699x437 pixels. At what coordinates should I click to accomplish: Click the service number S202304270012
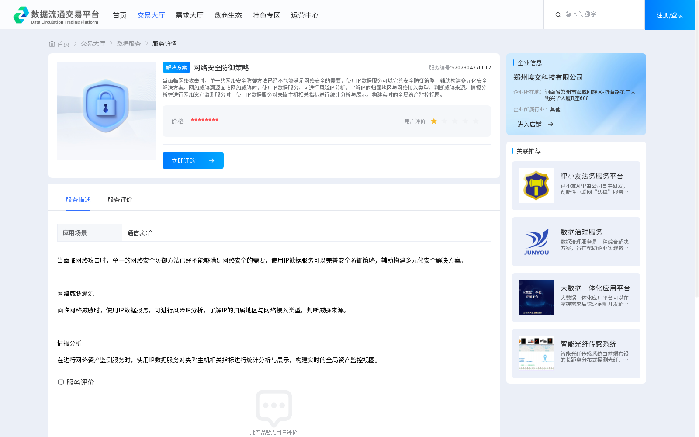471,68
